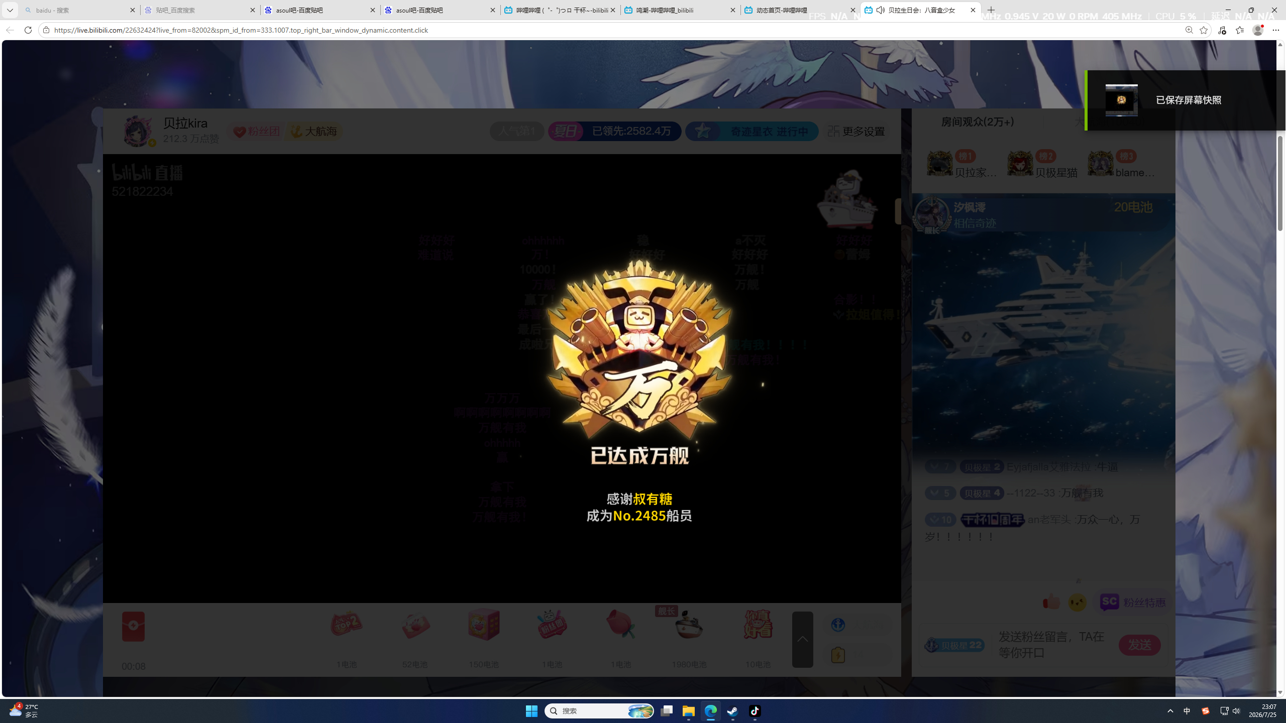Click the ship mascot icon in the player
This screenshot has width=1286, height=723.
coord(848,200)
